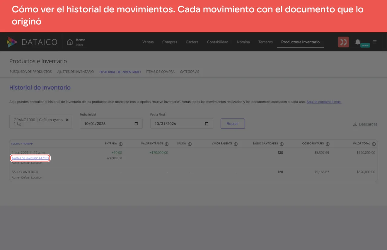Click the info icon beside COSTO UNITARIO
The image size is (387, 250).
pyautogui.click(x=327, y=144)
